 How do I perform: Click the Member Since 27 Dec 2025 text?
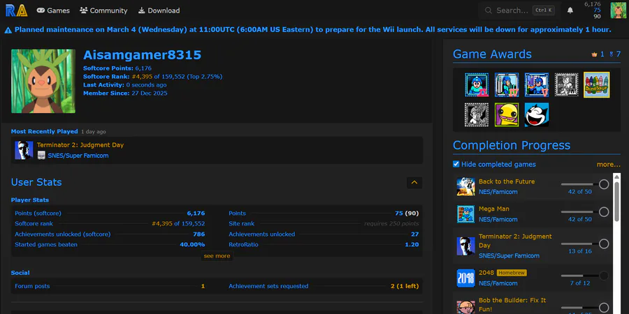[x=125, y=94]
